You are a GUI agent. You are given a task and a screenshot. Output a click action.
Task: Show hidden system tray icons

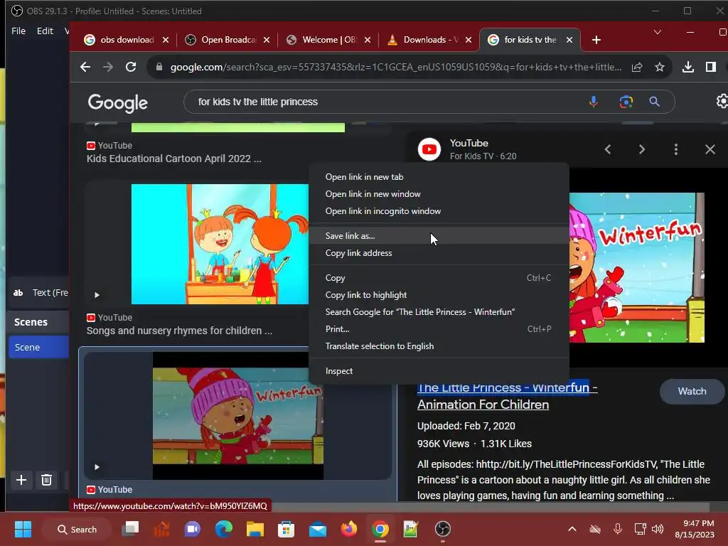pyautogui.click(x=572, y=529)
